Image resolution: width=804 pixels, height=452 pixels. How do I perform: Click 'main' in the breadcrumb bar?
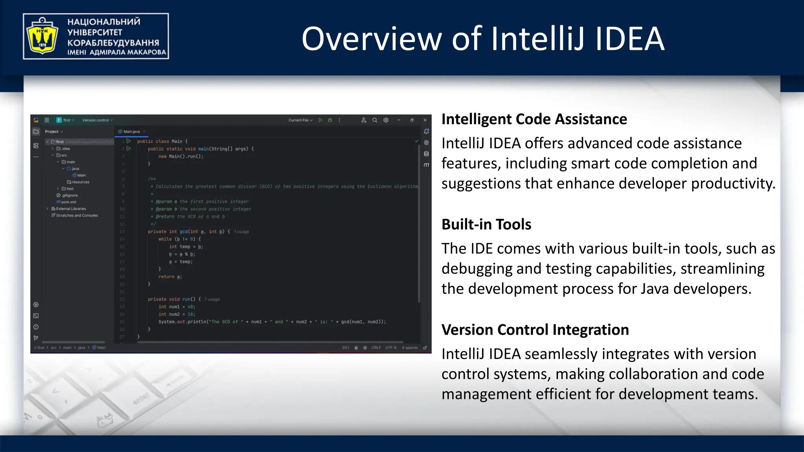click(68, 348)
